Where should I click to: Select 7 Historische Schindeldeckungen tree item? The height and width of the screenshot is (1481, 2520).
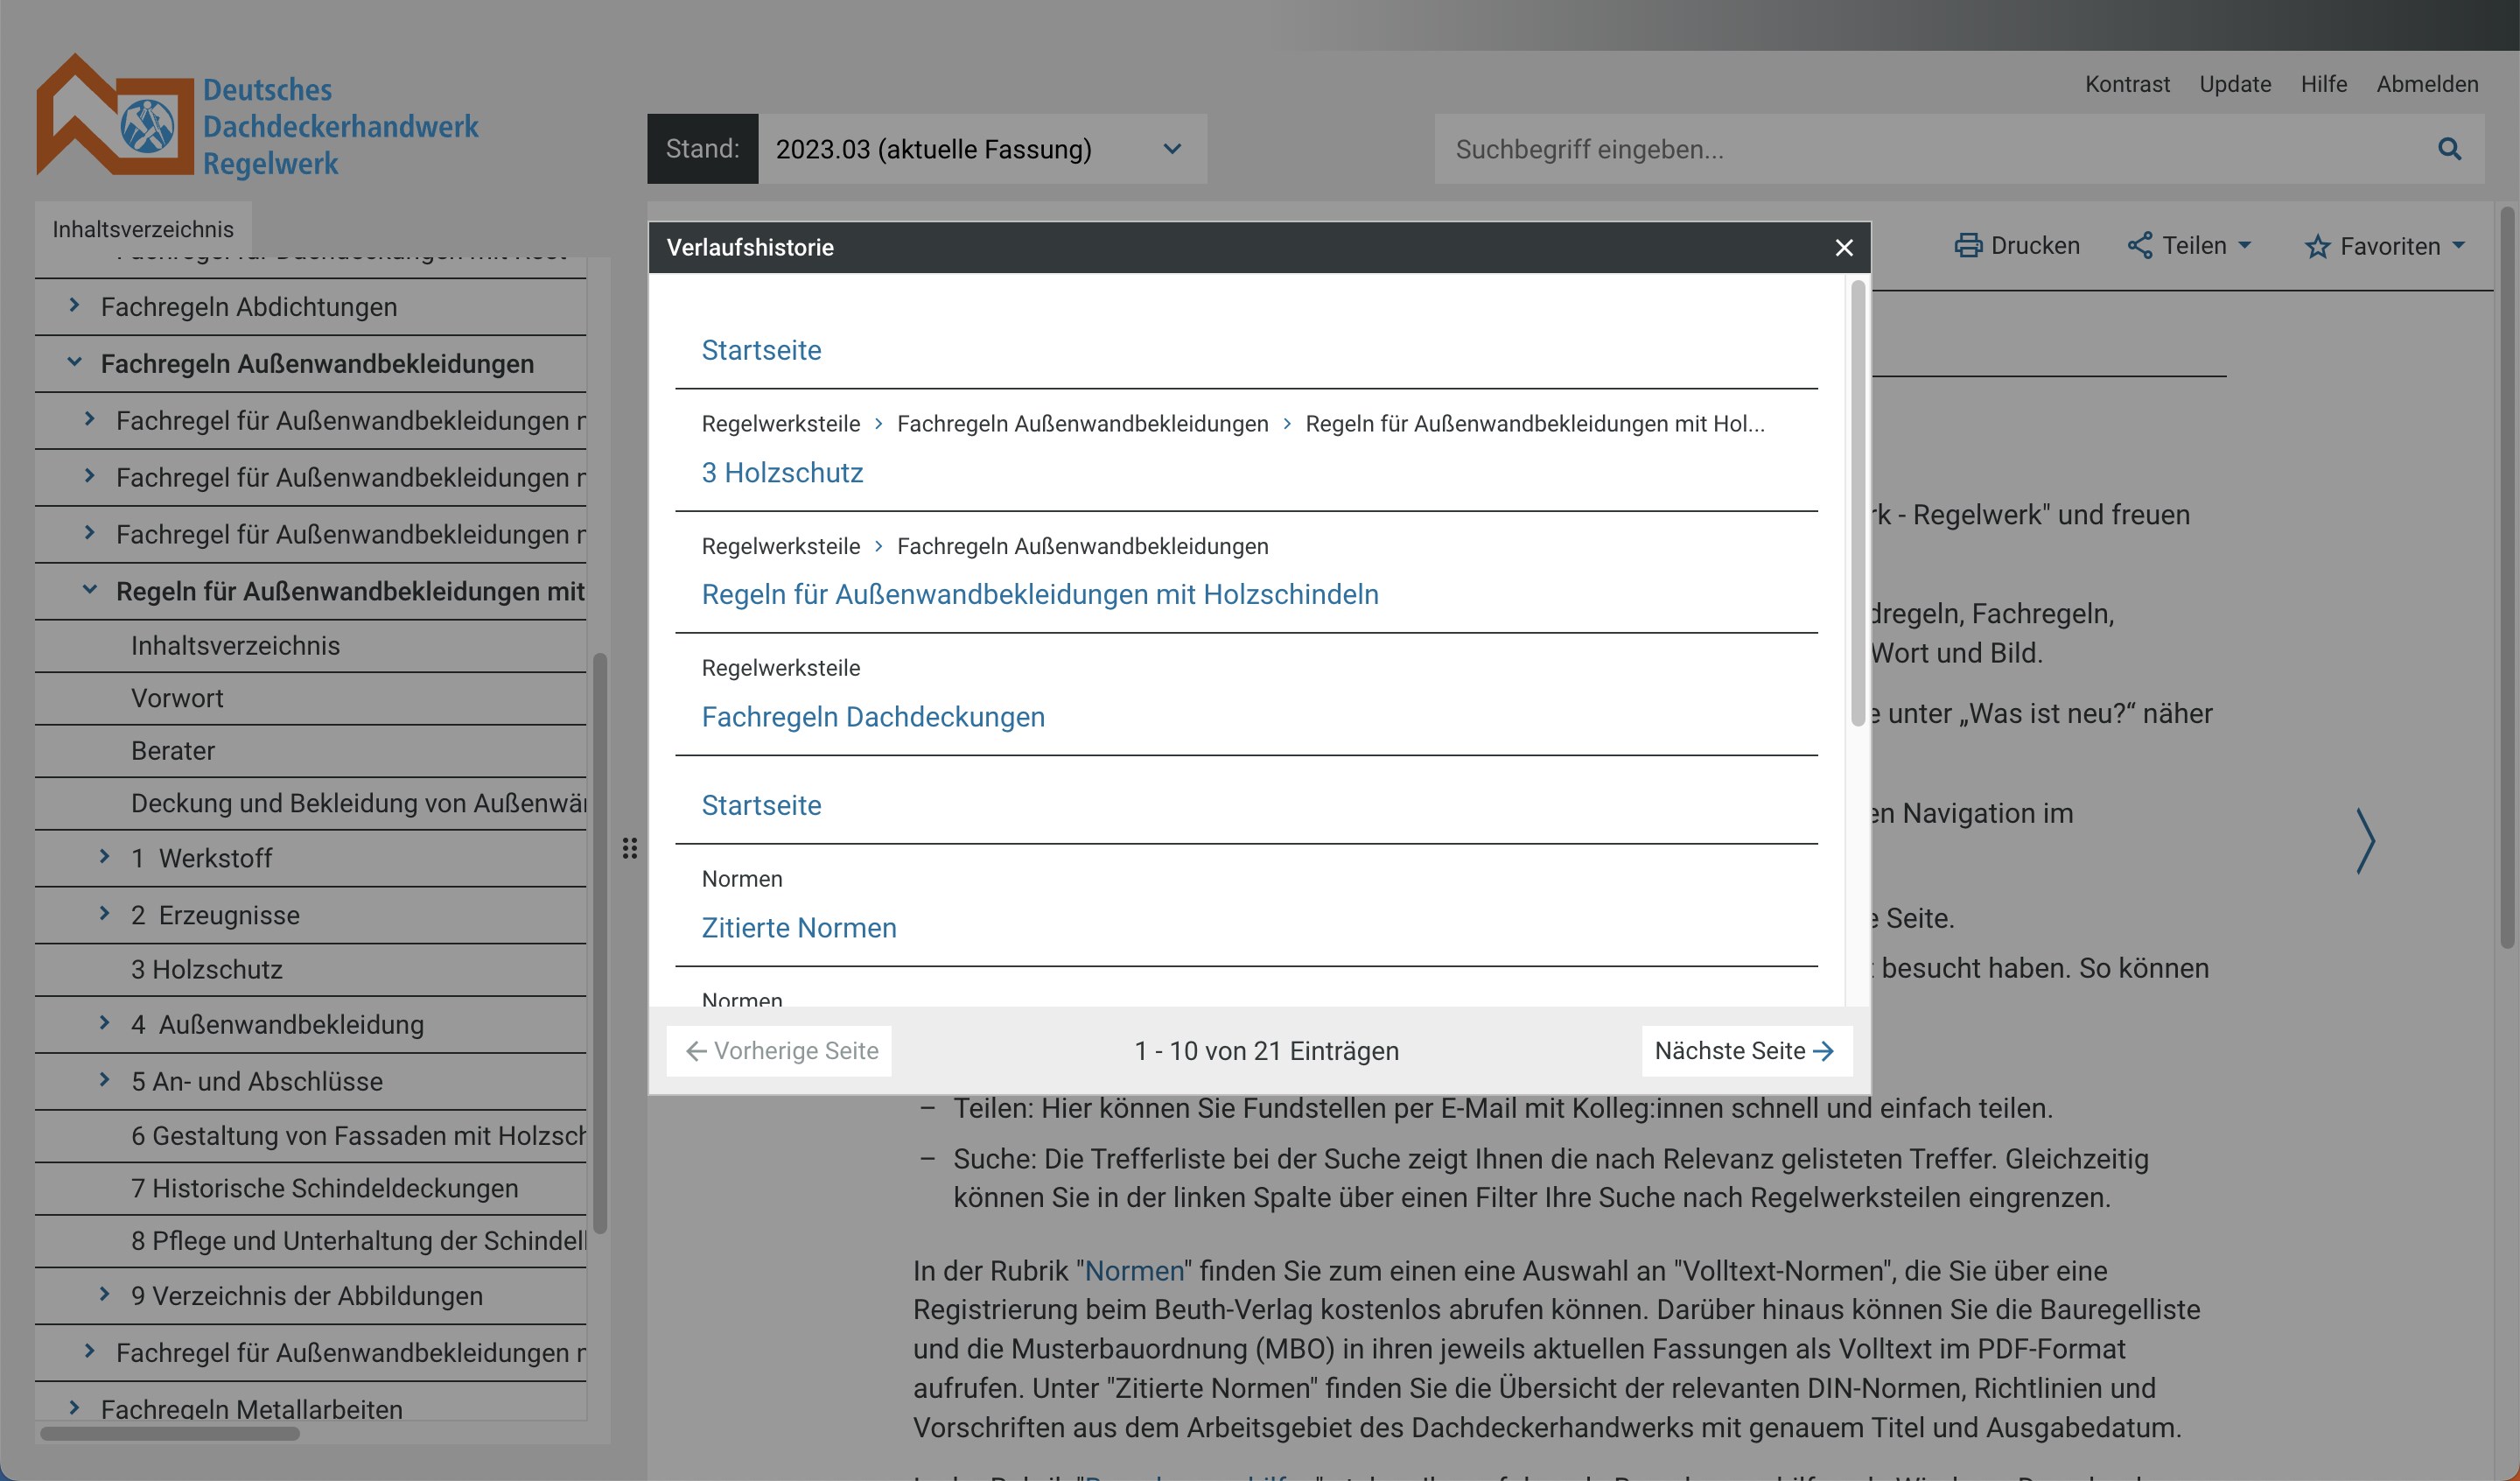[x=324, y=1188]
